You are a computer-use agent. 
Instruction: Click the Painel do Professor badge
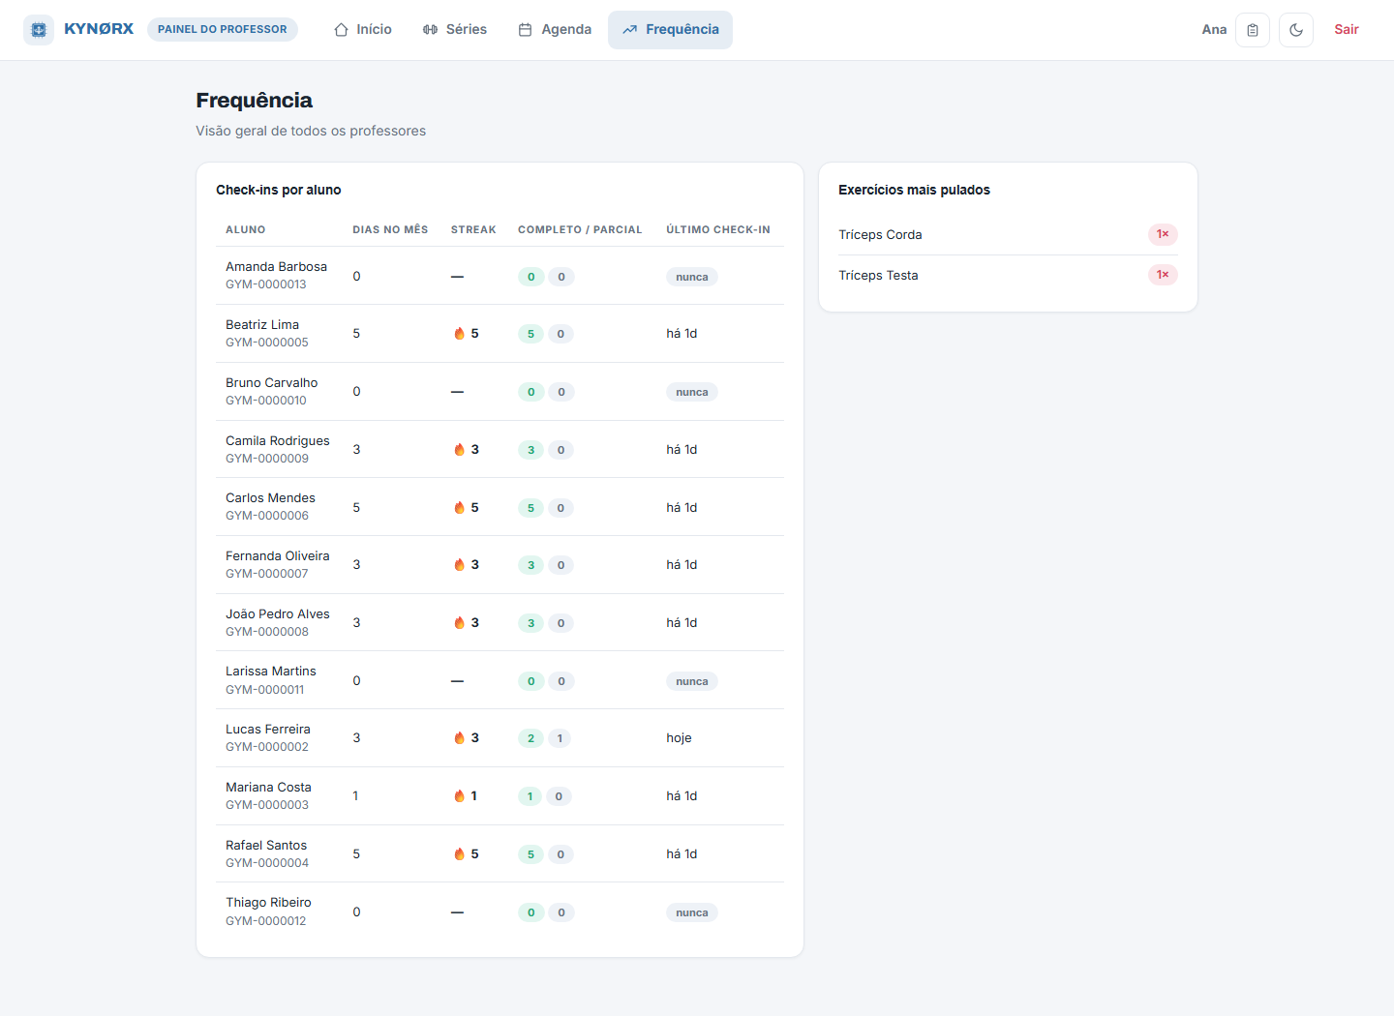tap(223, 29)
